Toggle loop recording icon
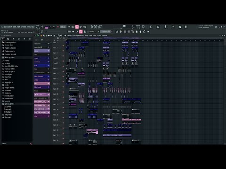226x169 pixels. [x=85, y=27]
